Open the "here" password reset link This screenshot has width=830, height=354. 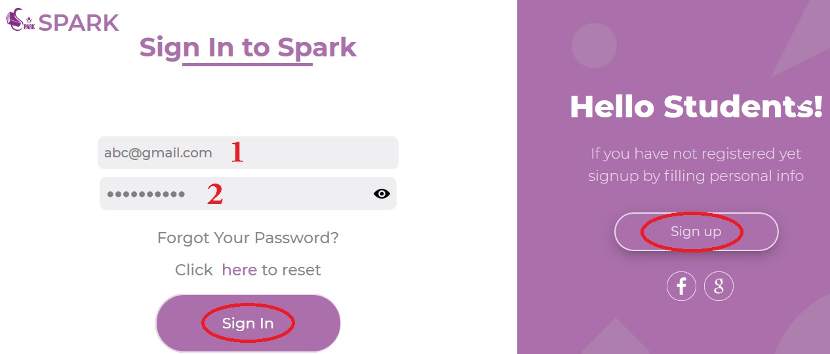click(x=239, y=270)
